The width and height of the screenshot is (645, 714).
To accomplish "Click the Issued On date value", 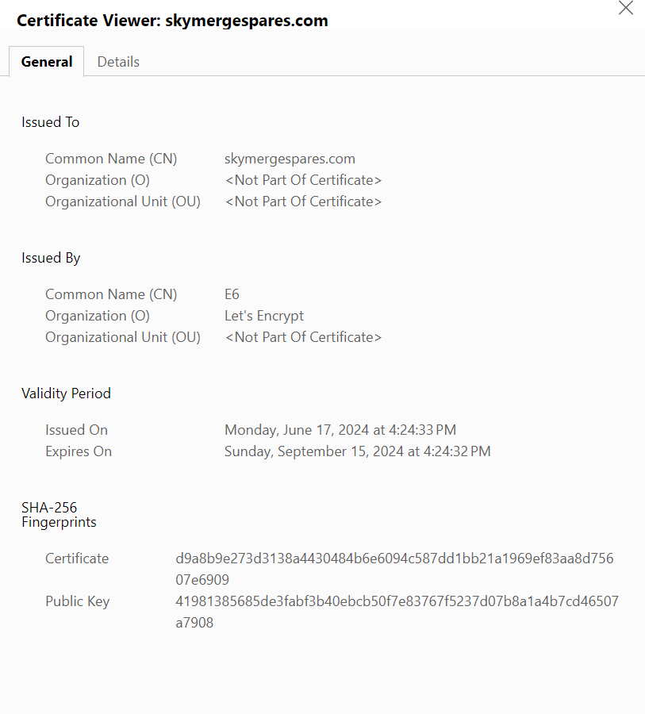I will click(x=340, y=430).
